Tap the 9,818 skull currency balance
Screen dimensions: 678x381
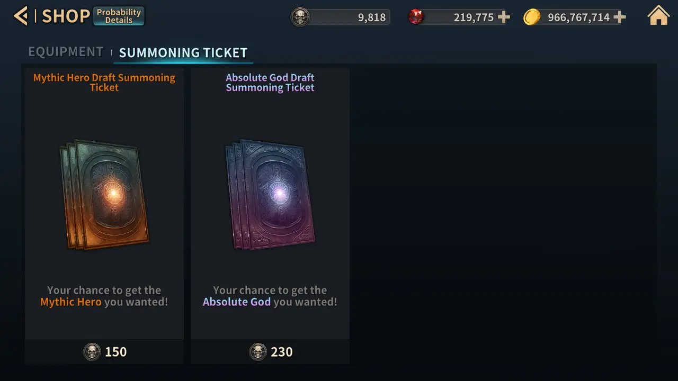point(371,17)
